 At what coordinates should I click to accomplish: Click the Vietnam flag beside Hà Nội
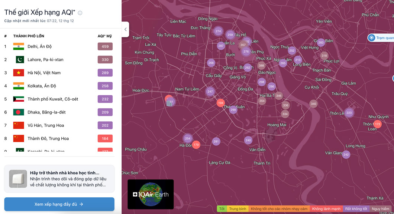click(x=19, y=73)
